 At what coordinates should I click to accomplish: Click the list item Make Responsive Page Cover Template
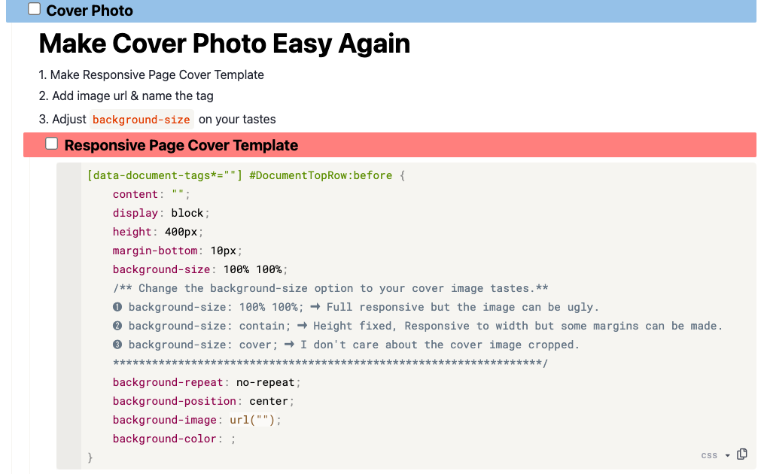click(151, 74)
